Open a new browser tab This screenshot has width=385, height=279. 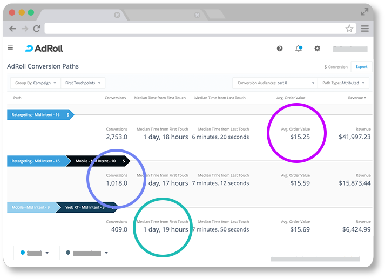coord(214,15)
